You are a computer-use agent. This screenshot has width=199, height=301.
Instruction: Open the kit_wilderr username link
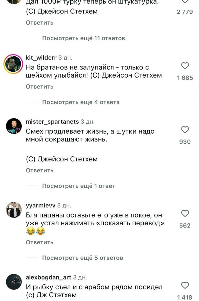pos(41,58)
